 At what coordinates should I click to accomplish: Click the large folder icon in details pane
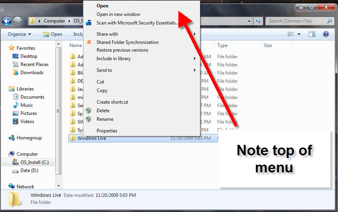click(x=15, y=199)
